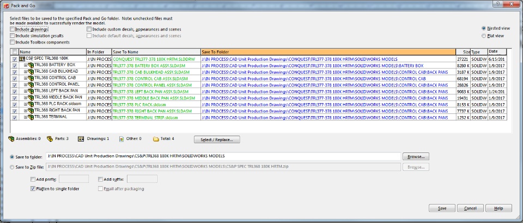The width and height of the screenshot is (523, 223).
Task: Sort by the Type column header
Action: click(x=479, y=52)
